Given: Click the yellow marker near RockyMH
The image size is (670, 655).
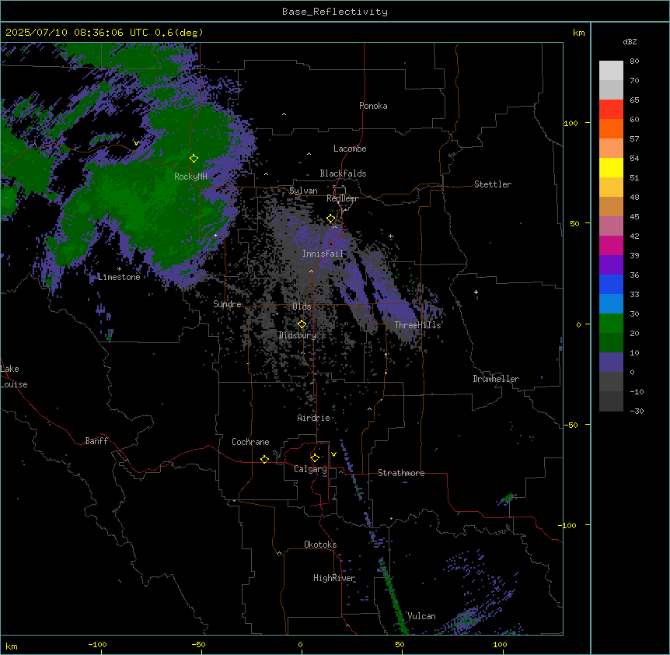Looking at the screenshot, I should pyautogui.click(x=194, y=159).
